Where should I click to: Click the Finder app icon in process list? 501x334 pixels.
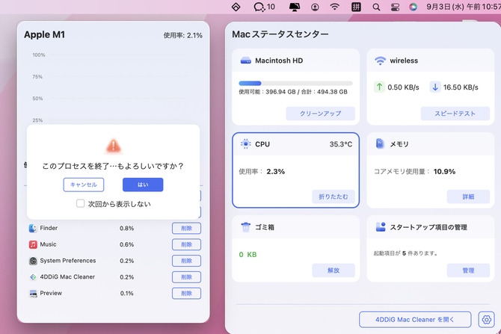[33, 229]
